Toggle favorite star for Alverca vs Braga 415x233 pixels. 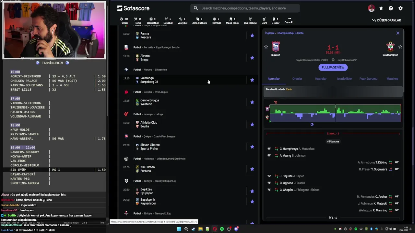[x=252, y=58]
